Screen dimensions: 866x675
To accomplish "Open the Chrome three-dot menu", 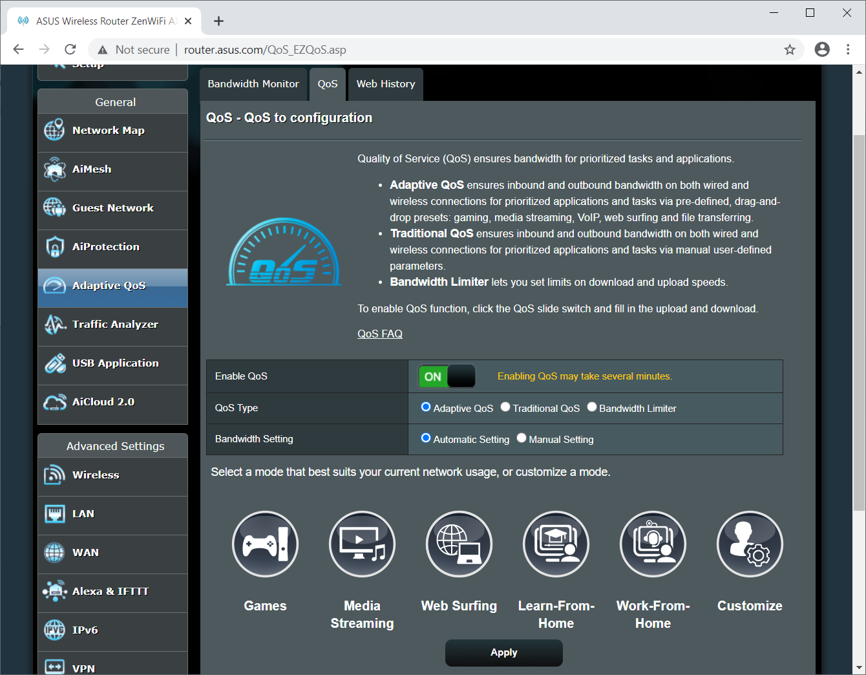I will point(848,50).
